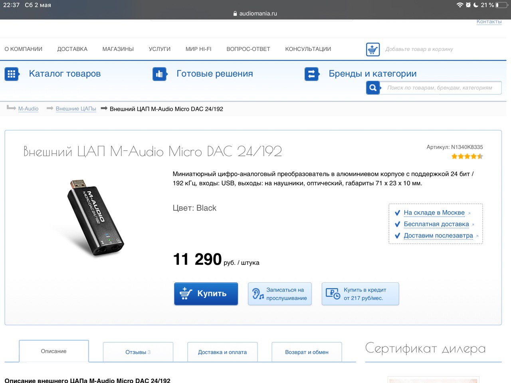Open the ВОПРОС-ОТВЕТ menu item
The width and height of the screenshot is (511, 383).
(x=248, y=49)
